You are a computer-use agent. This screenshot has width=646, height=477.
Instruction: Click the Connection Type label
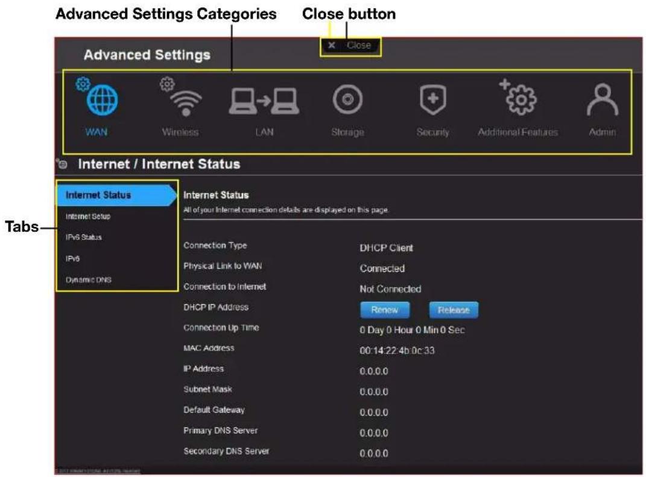coord(215,246)
